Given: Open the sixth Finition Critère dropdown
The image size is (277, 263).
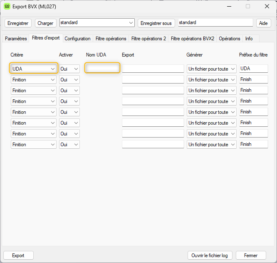Looking at the screenshot, I should [34, 134].
